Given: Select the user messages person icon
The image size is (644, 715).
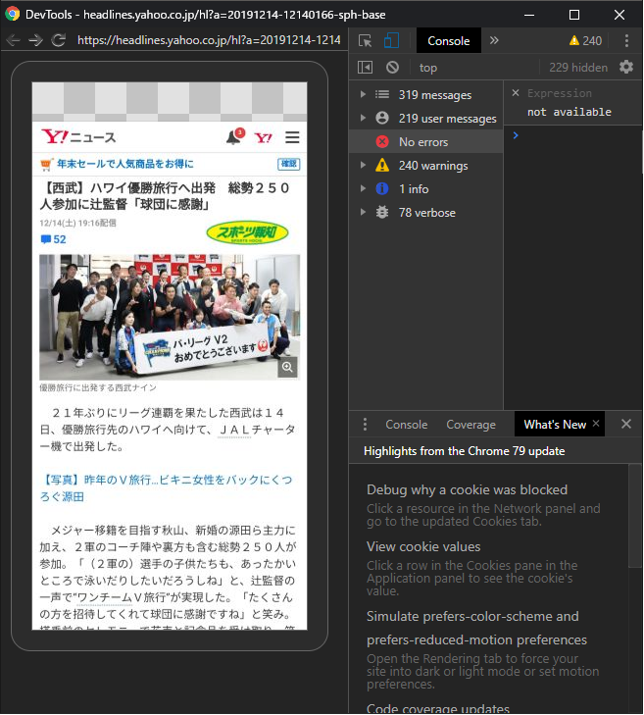Looking at the screenshot, I should pyautogui.click(x=382, y=118).
